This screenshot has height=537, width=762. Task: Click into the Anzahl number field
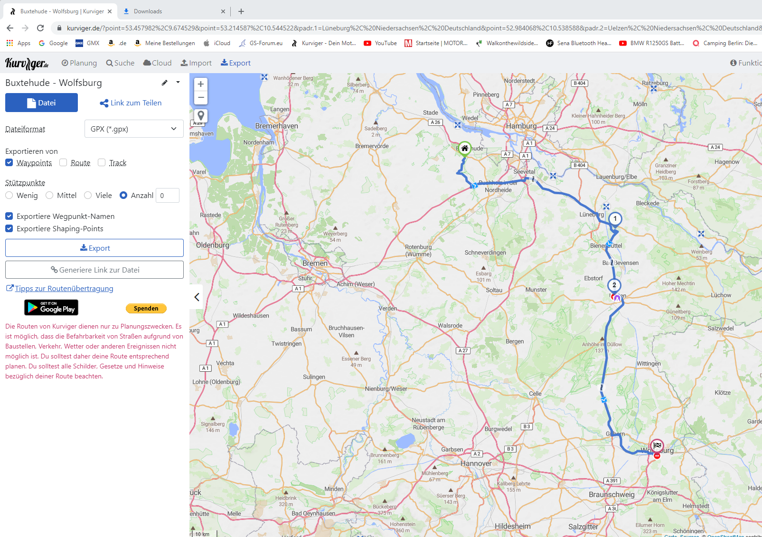tap(168, 195)
